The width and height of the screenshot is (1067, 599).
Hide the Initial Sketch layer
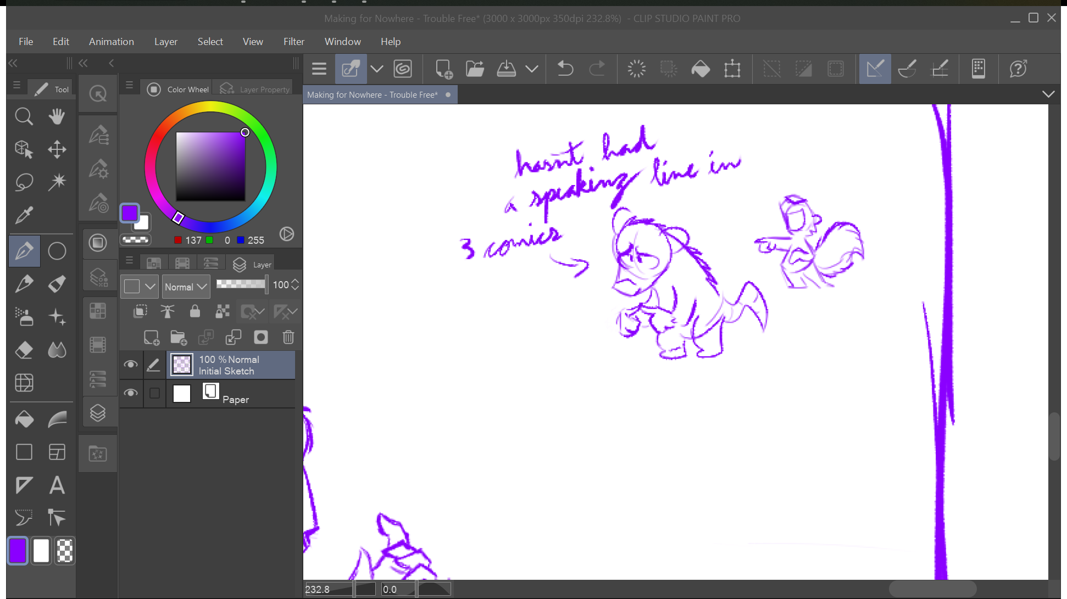131,365
